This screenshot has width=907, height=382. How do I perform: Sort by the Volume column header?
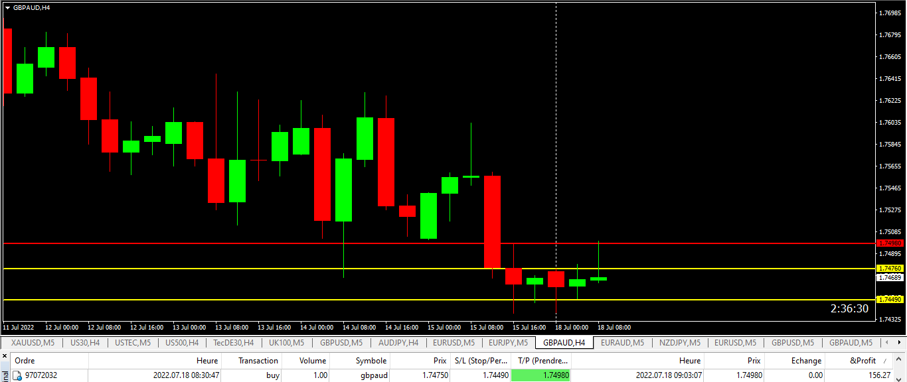click(x=305, y=361)
